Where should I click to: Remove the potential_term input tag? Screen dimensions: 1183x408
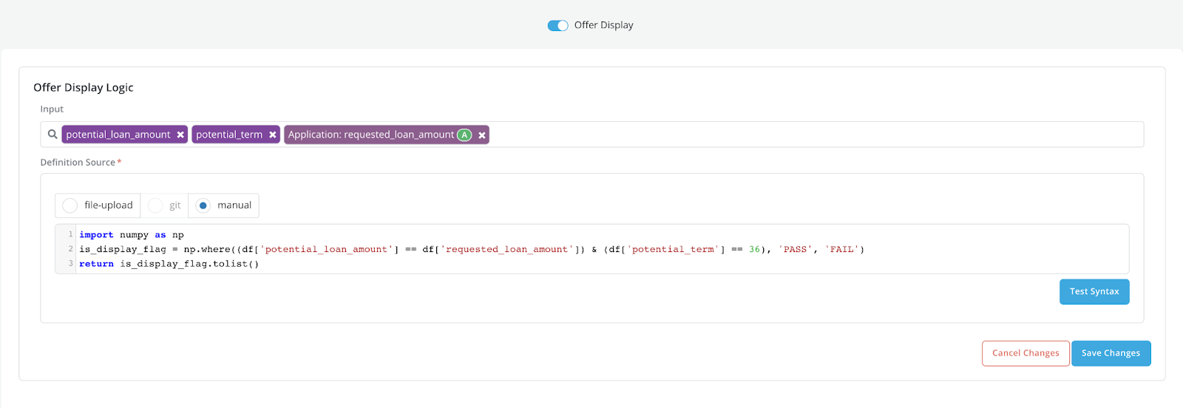tap(272, 135)
